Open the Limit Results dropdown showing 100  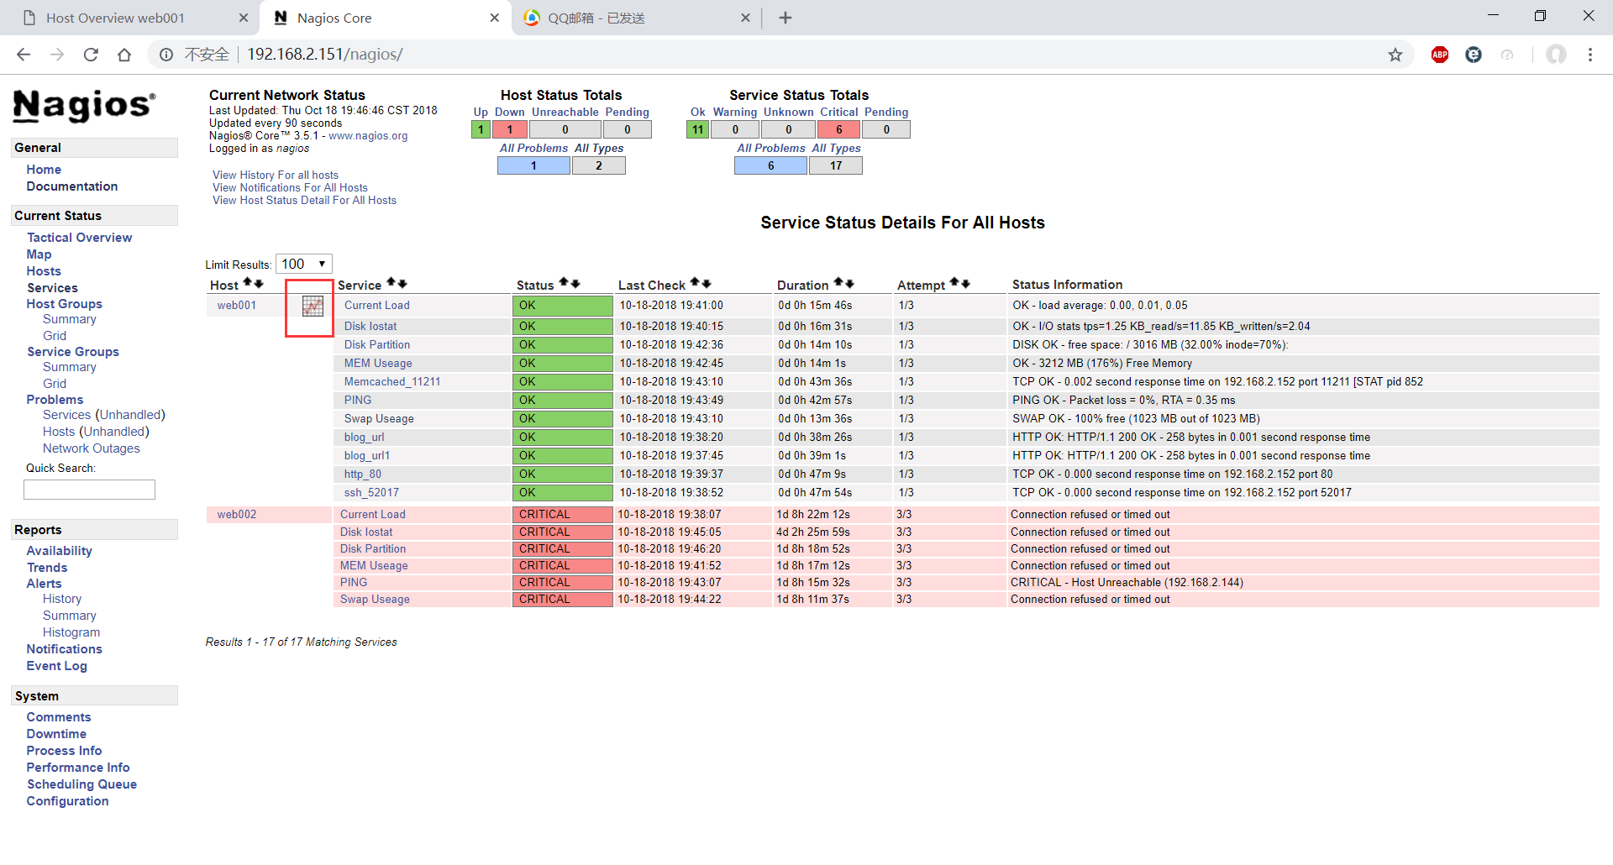(x=304, y=264)
